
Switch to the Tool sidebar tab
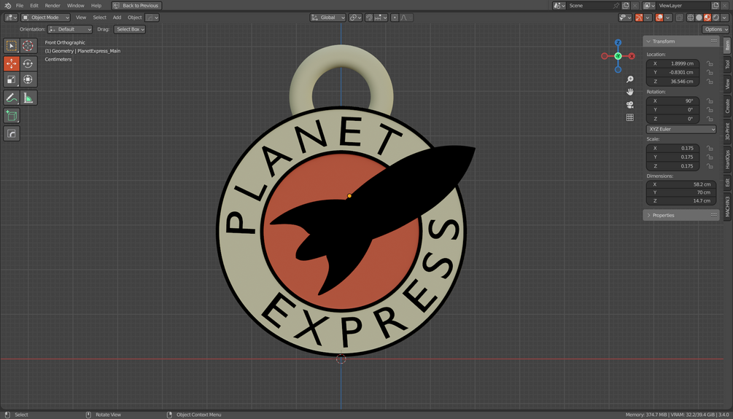pyautogui.click(x=727, y=63)
